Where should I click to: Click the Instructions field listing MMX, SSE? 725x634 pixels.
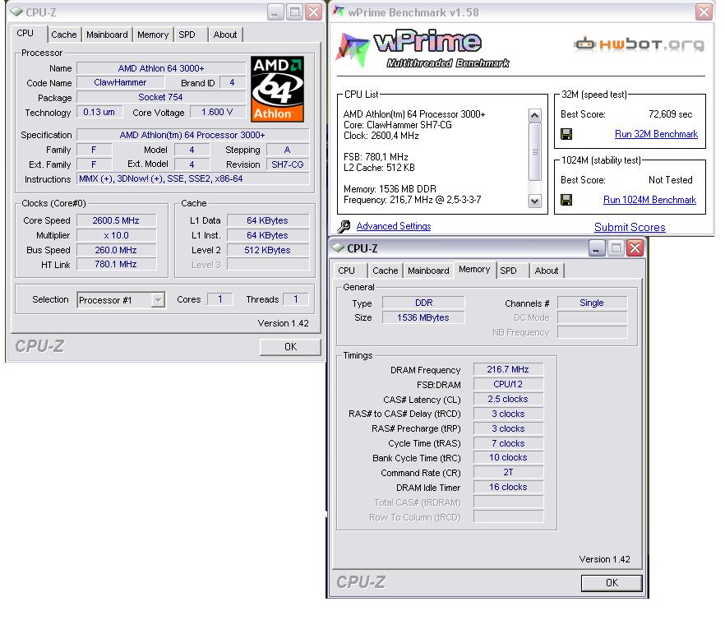(193, 179)
